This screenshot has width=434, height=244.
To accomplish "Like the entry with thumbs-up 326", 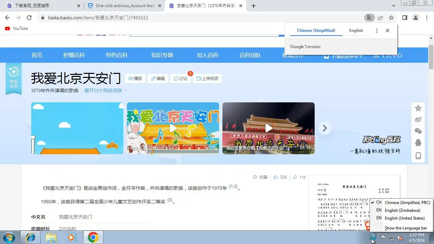I will (x=280, y=177).
